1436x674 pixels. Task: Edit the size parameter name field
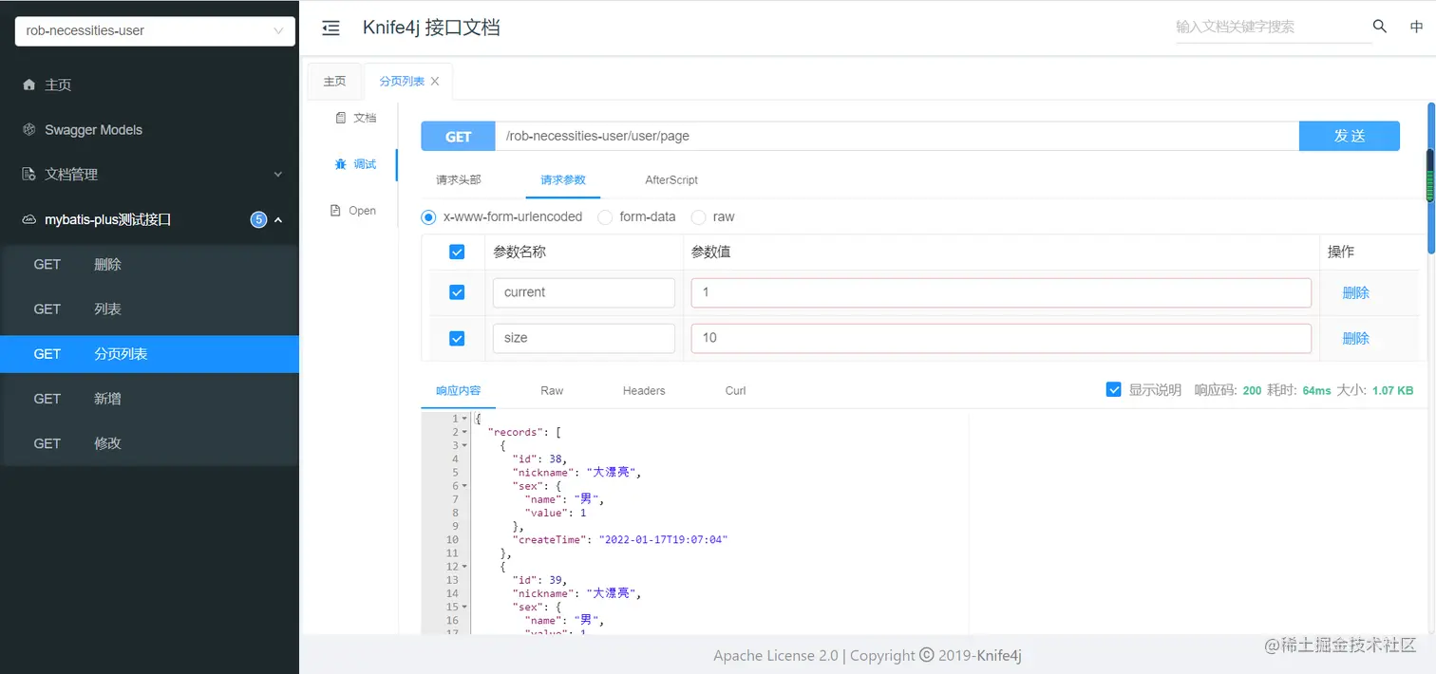(x=584, y=338)
